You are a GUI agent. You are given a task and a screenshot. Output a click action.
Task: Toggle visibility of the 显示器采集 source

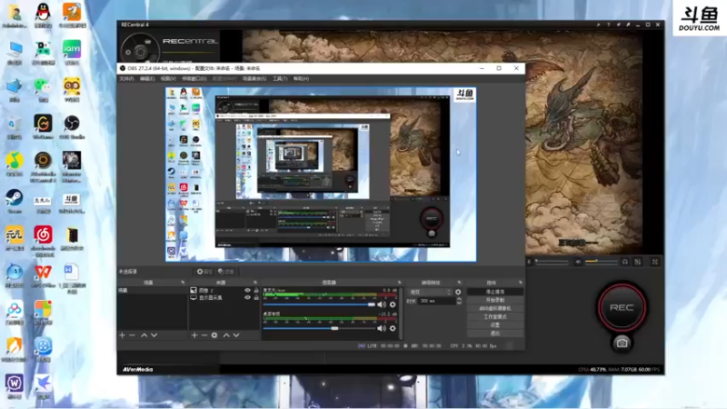tap(247, 298)
